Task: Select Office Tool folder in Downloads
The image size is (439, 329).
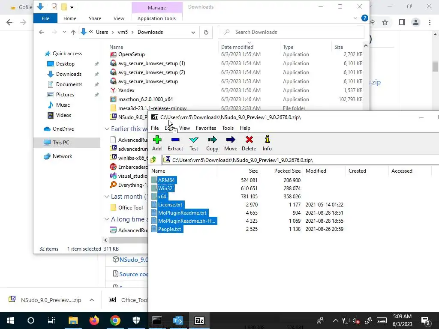Action: (130, 208)
